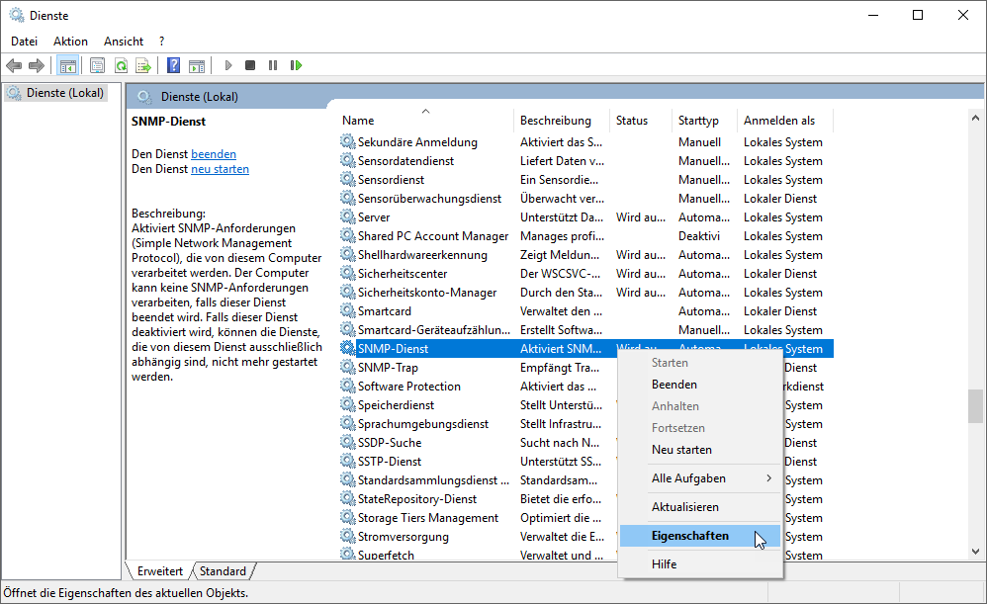The width and height of the screenshot is (987, 604).
Task: Open the Datei menu
Action: tap(24, 42)
